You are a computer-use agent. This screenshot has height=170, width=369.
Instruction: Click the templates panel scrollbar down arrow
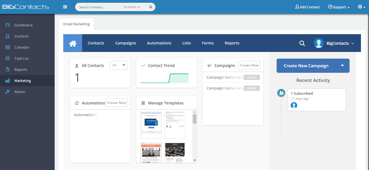click(194, 160)
